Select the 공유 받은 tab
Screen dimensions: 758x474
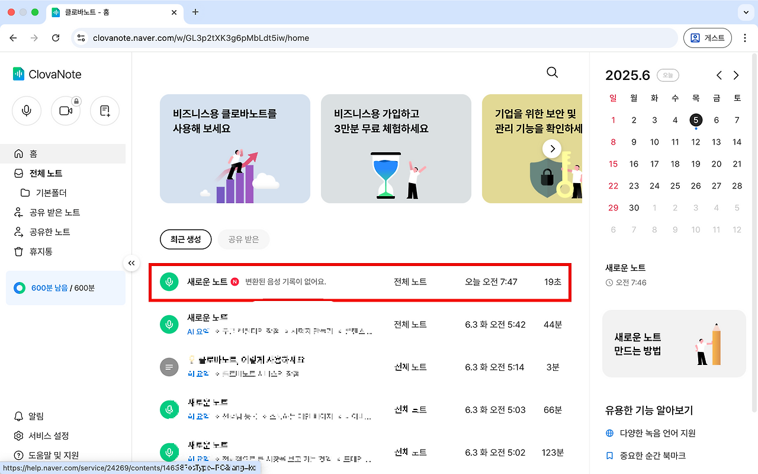click(x=243, y=239)
